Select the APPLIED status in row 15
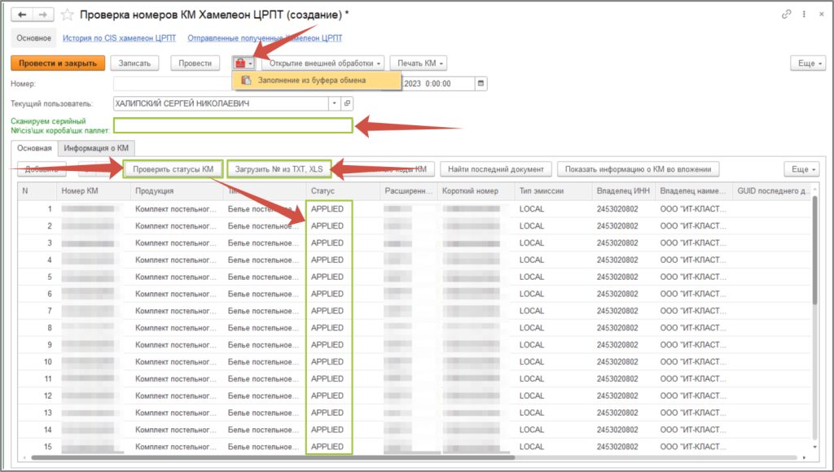The width and height of the screenshot is (834, 472). [x=327, y=447]
